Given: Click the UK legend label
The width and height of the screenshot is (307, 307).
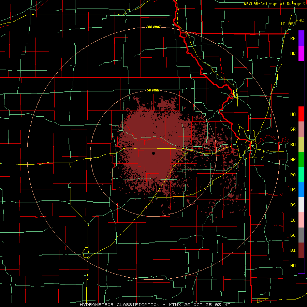Looking at the screenshot, I should tap(293, 54).
